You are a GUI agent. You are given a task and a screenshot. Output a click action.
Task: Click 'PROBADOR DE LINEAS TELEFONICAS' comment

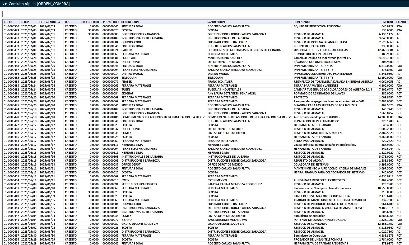click(x=318, y=239)
